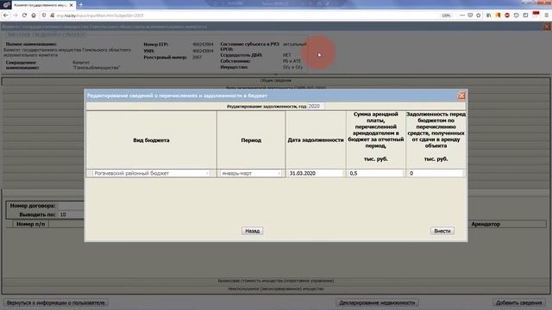
Task: Click the orange-yellow extension icon
Action: 498,15
